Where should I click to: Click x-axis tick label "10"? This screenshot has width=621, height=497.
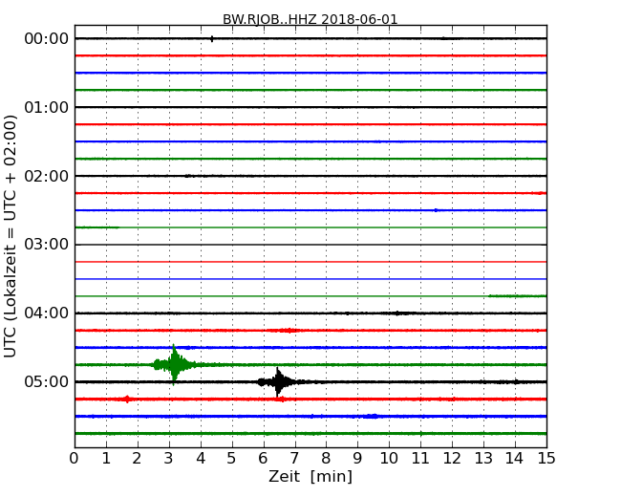[x=389, y=458]
